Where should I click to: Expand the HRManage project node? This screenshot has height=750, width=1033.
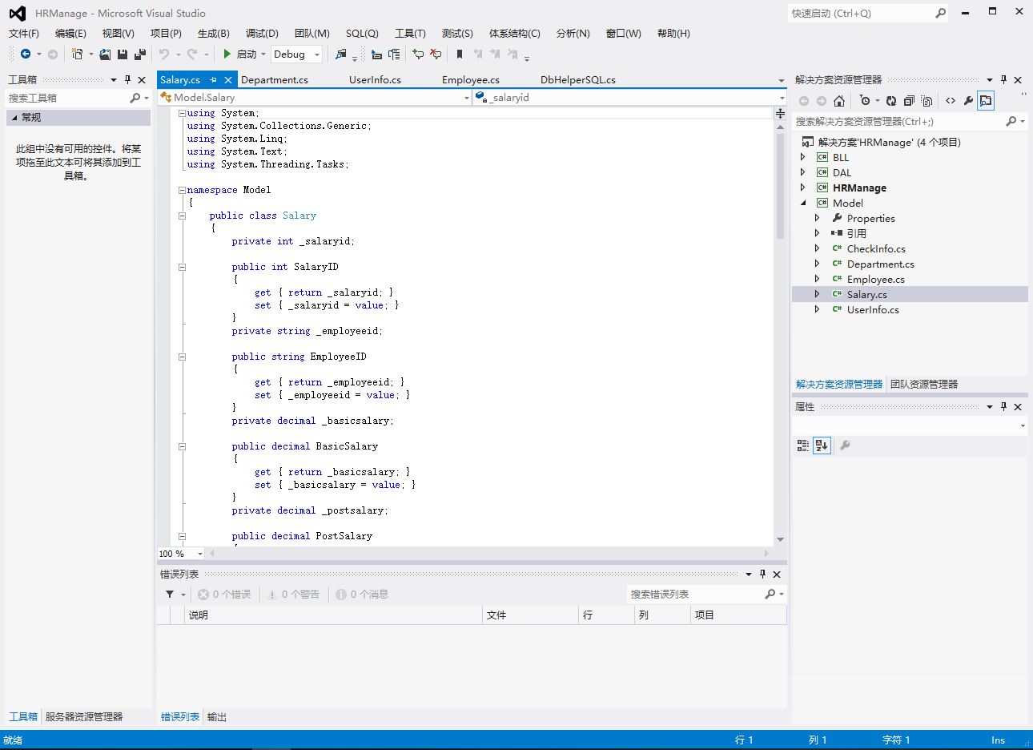point(803,187)
